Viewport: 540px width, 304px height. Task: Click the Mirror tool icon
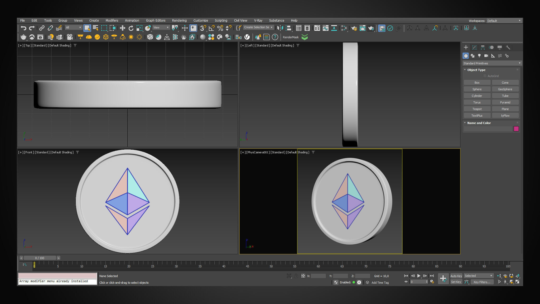[x=280, y=28]
